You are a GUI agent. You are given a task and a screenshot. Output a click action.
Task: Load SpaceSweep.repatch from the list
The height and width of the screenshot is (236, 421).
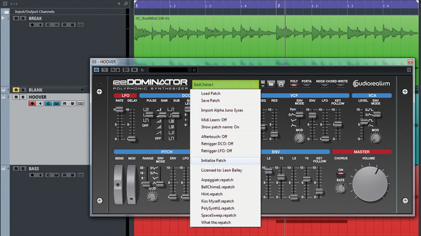coord(218,215)
